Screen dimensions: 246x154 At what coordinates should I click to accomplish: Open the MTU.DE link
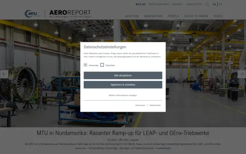[140, 5]
